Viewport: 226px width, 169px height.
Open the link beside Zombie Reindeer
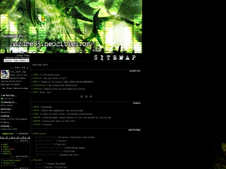tap(41, 164)
